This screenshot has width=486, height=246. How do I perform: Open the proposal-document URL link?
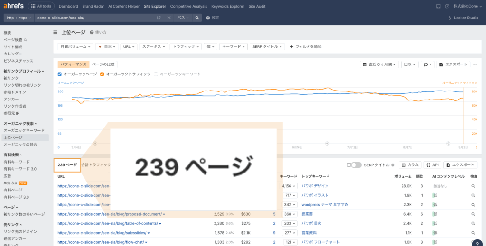point(110,214)
